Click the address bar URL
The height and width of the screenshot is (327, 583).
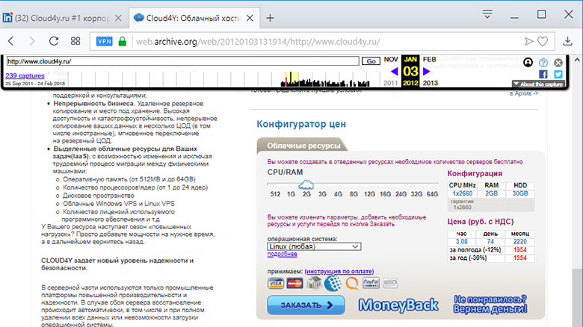click(x=258, y=42)
